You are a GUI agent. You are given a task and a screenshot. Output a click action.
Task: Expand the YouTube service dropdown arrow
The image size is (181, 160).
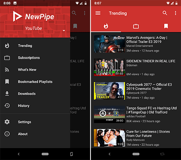pyautogui.click(x=64, y=31)
